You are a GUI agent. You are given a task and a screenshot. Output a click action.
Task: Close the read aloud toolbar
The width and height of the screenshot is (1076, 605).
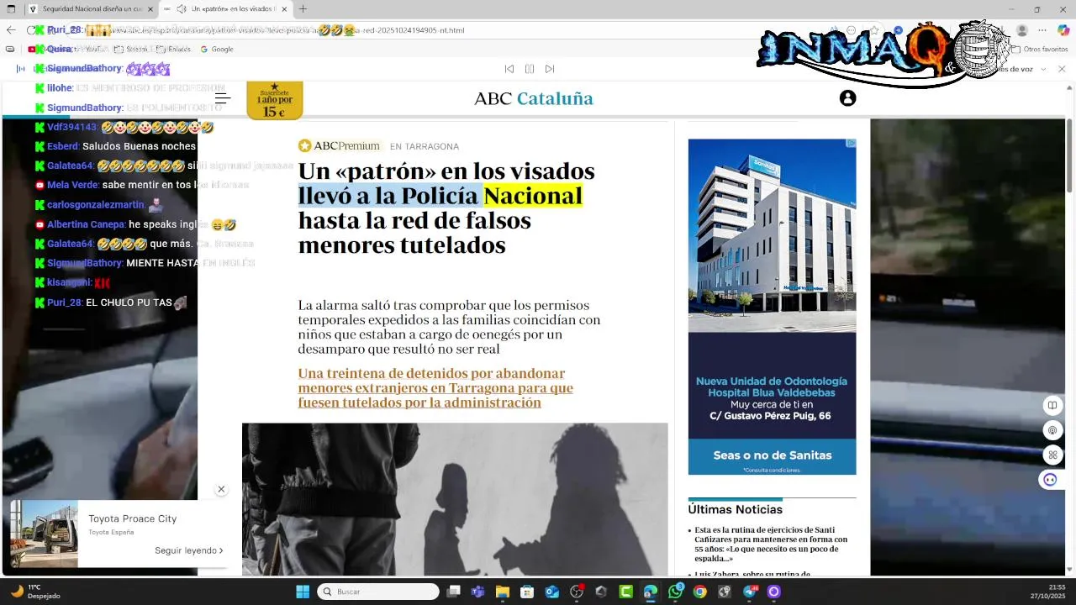(x=1062, y=69)
